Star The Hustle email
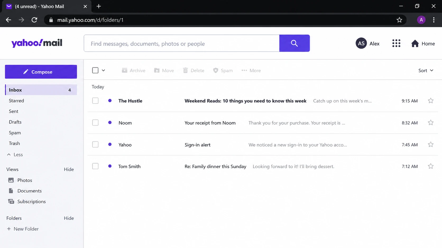Viewport: 442px width, 248px height. click(431, 101)
